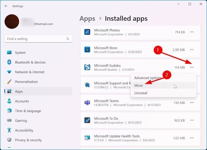Click the System monitor icon
Image resolution: width=207 pixels, height=150 pixels.
pos(9,52)
